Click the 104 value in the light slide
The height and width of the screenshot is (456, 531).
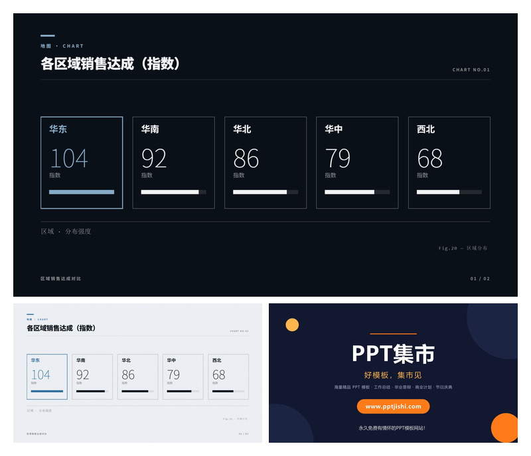tap(40, 375)
